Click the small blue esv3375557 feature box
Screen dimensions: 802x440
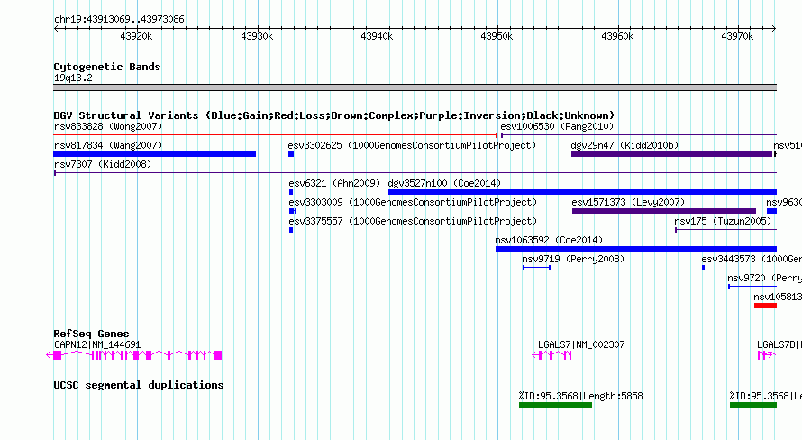tap(291, 230)
